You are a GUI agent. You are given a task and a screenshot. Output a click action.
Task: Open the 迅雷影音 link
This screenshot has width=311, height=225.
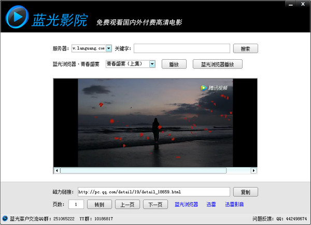[x=234, y=204]
